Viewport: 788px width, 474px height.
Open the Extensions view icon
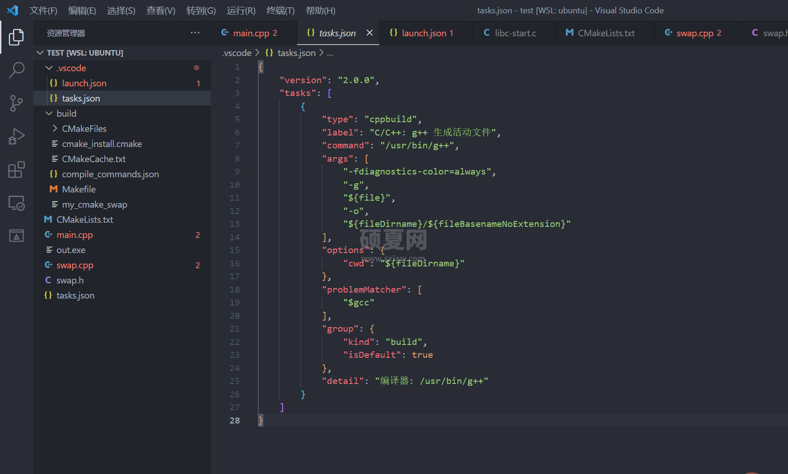point(16,169)
